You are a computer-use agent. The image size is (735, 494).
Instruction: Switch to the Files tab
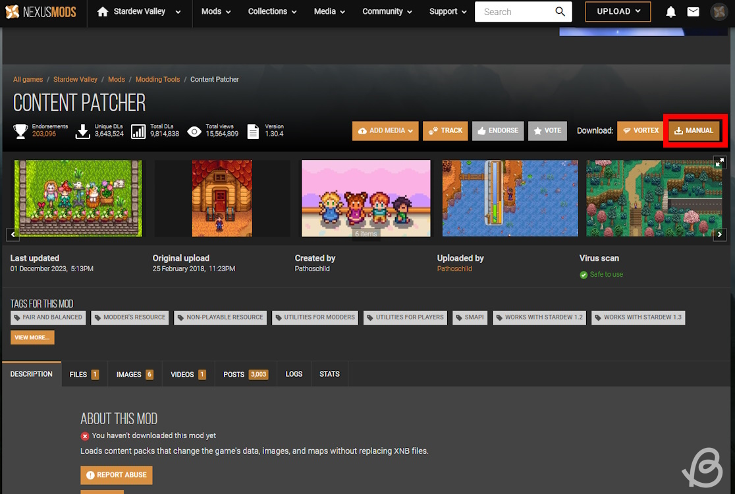pos(84,374)
